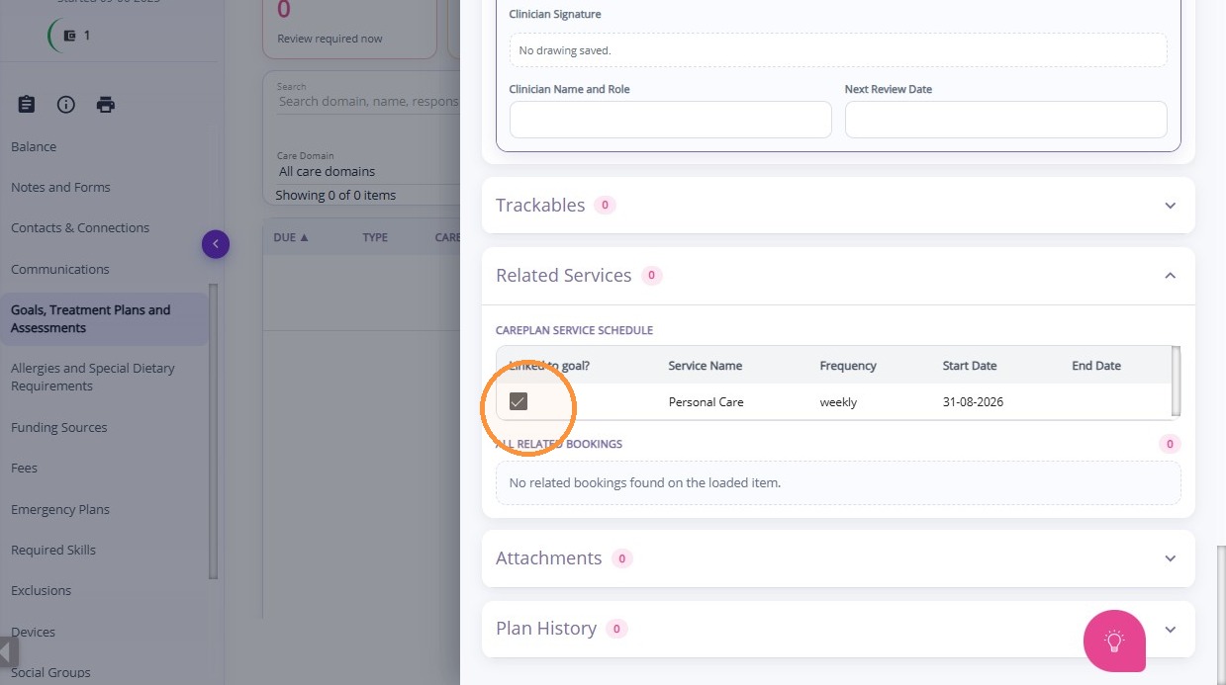Click the clipboard icon in sidebar

click(x=27, y=104)
